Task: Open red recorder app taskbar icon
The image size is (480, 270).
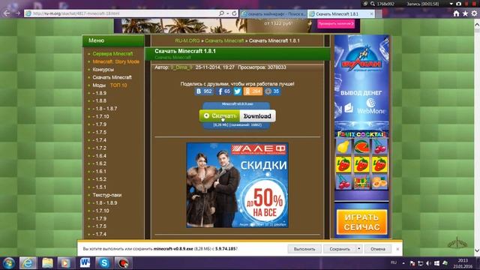Action: click(x=123, y=263)
